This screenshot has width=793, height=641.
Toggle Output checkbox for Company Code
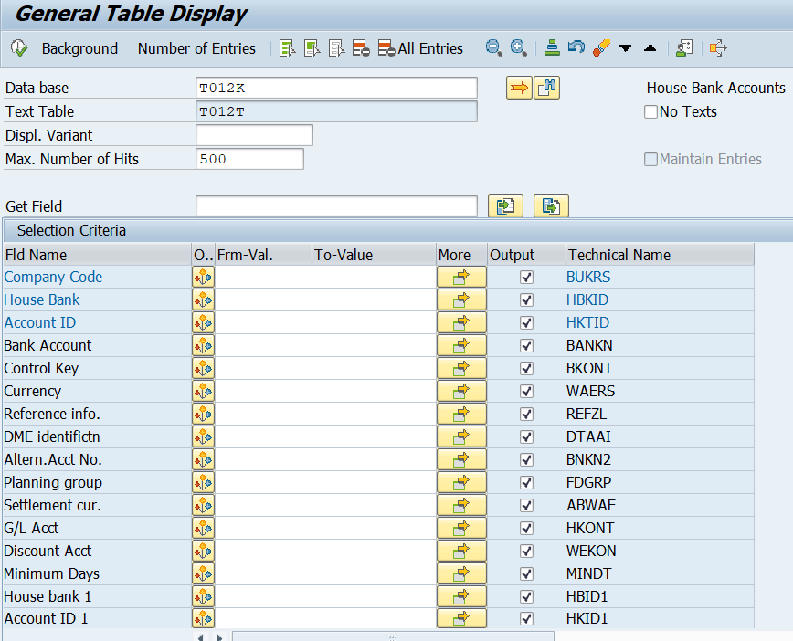[x=526, y=277]
